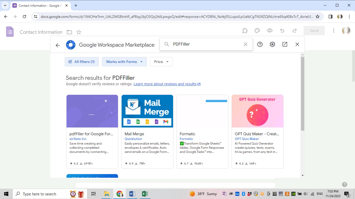Toggle the All filters option
The height and width of the screenshot is (199, 355).
pos(82,62)
